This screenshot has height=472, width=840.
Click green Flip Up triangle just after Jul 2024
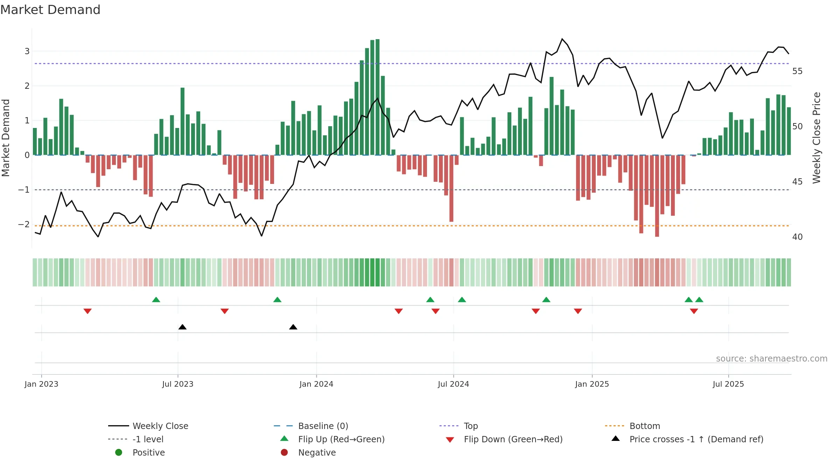click(x=462, y=300)
